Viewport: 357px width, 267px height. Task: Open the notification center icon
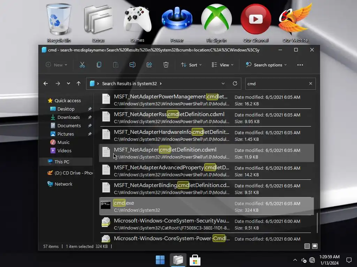coord(349,260)
